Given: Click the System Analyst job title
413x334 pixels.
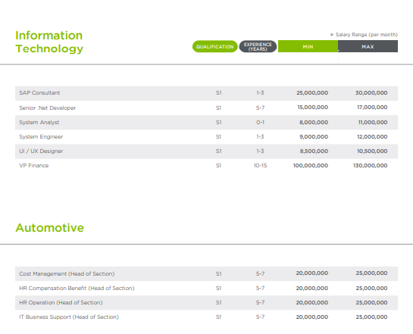Looking at the screenshot, I should click(x=39, y=123).
